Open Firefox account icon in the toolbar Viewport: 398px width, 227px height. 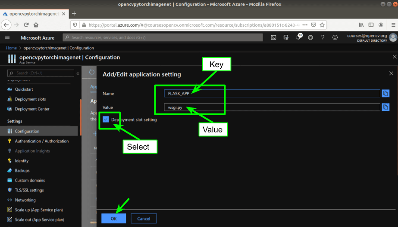click(381, 25)
